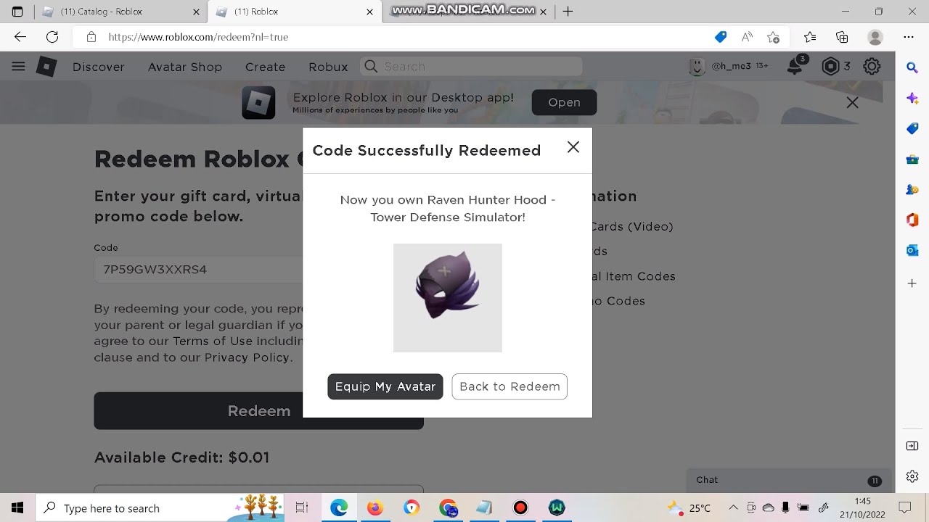Open the Discover sparkle sidebar icon
This screenshot has height=522, width=929.
(x=912, y=99)
